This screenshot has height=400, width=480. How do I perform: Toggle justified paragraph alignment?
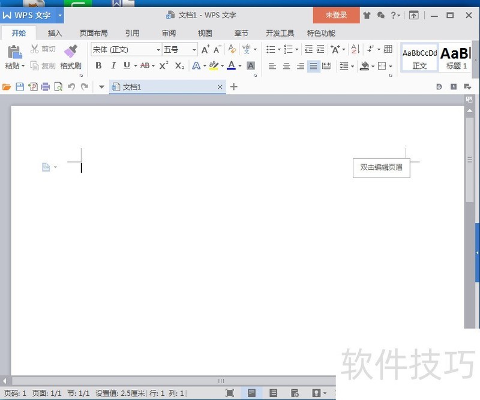[x=313, y=66]
